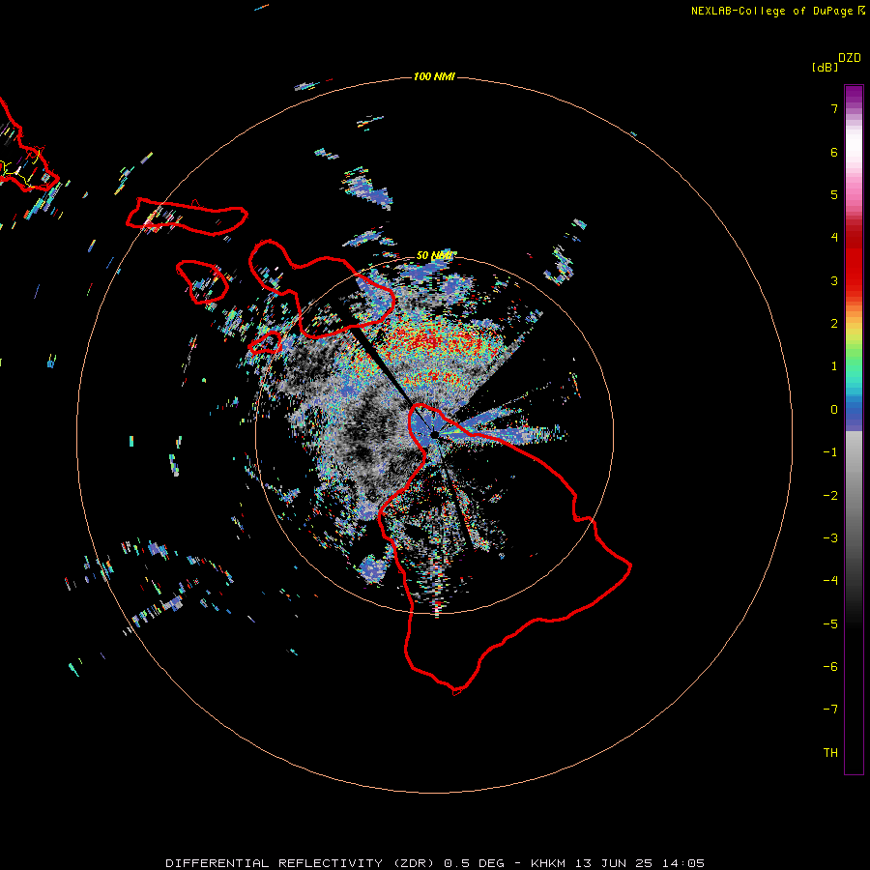The image size is (870, 870).
Task: Click the 14:05 time stamp
Action: click(x=683, y=863)
